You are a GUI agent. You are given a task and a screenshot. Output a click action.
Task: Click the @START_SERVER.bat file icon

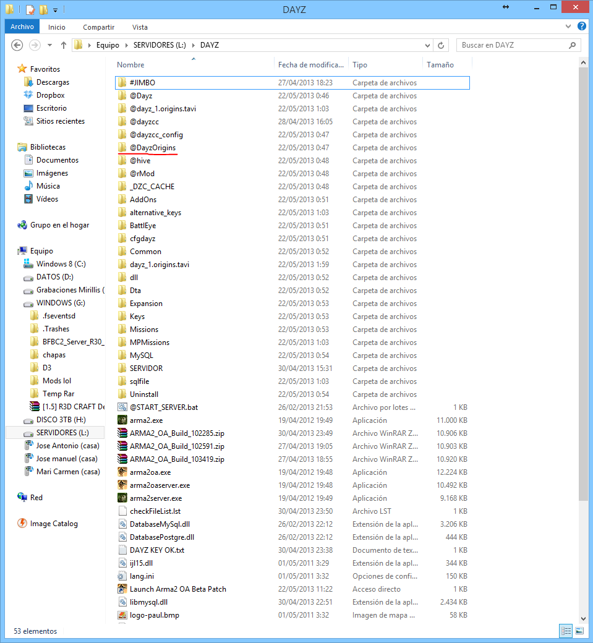coord(122,407)
